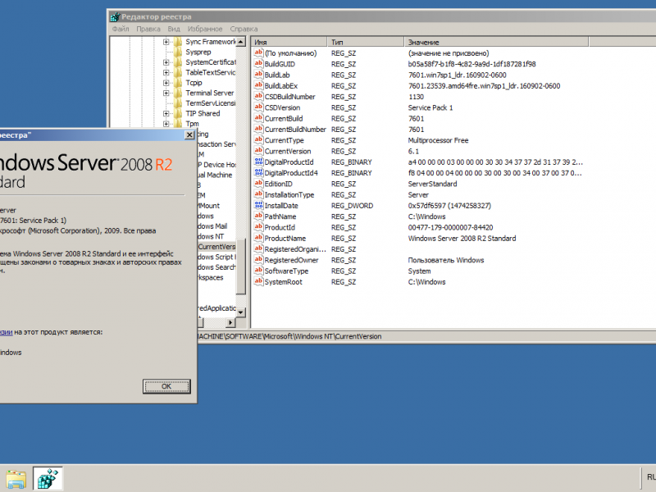Click the DigitalProductId4 binary icon
656x492 pixels.
tap(258, 172)
